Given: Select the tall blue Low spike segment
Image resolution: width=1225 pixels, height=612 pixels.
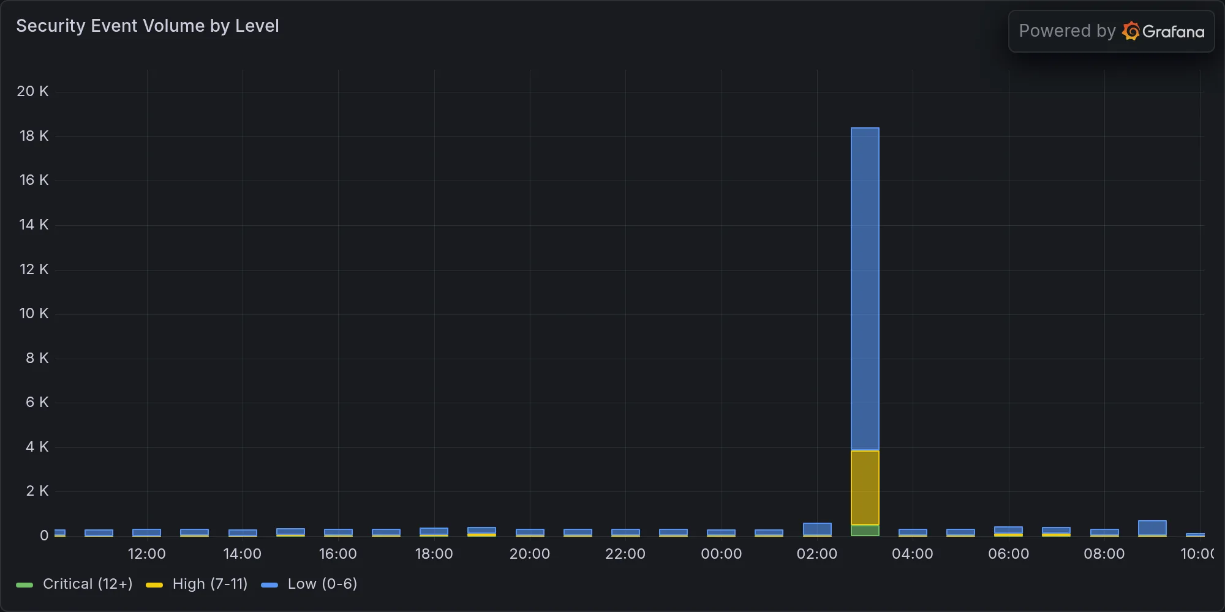Looking at the screenshot, I should tap(865, 289).
